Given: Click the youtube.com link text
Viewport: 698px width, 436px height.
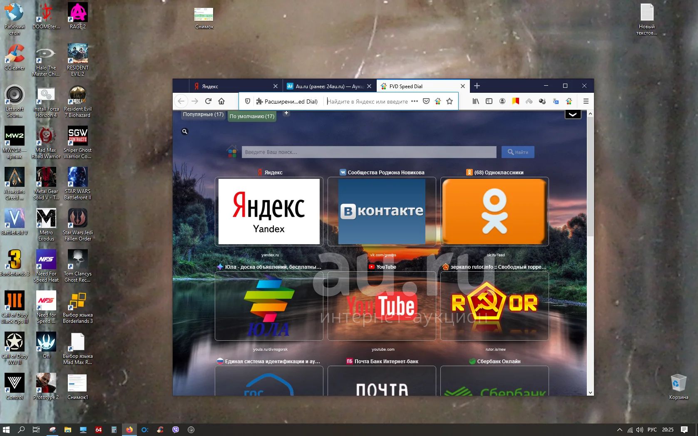Looking at the screenshot, I should coord(383,349).
